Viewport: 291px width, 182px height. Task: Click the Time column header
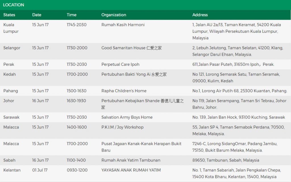coord(72,15)
